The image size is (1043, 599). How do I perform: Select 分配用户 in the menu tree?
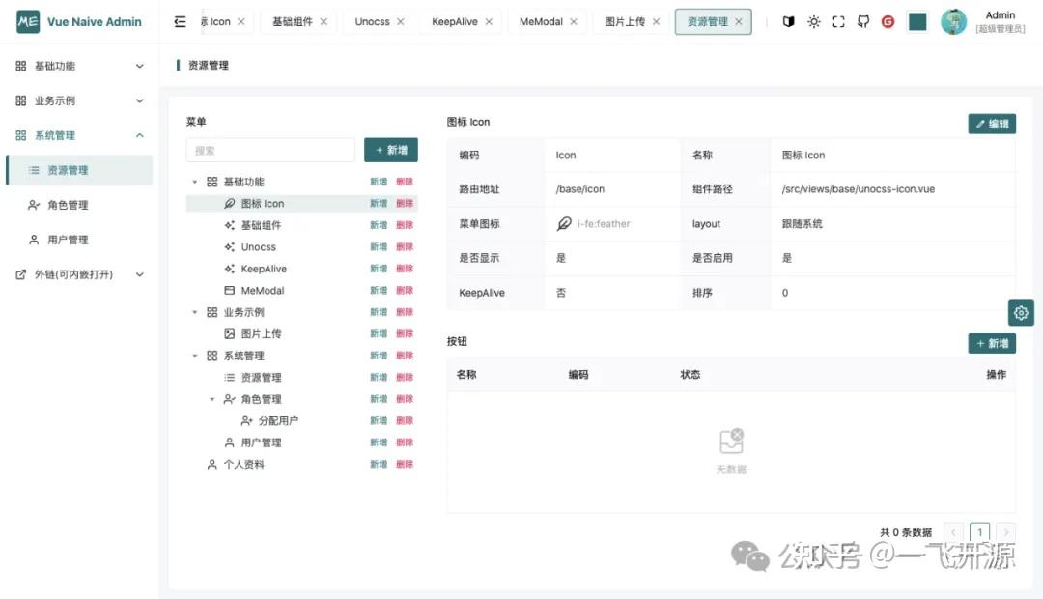point(278,420)
